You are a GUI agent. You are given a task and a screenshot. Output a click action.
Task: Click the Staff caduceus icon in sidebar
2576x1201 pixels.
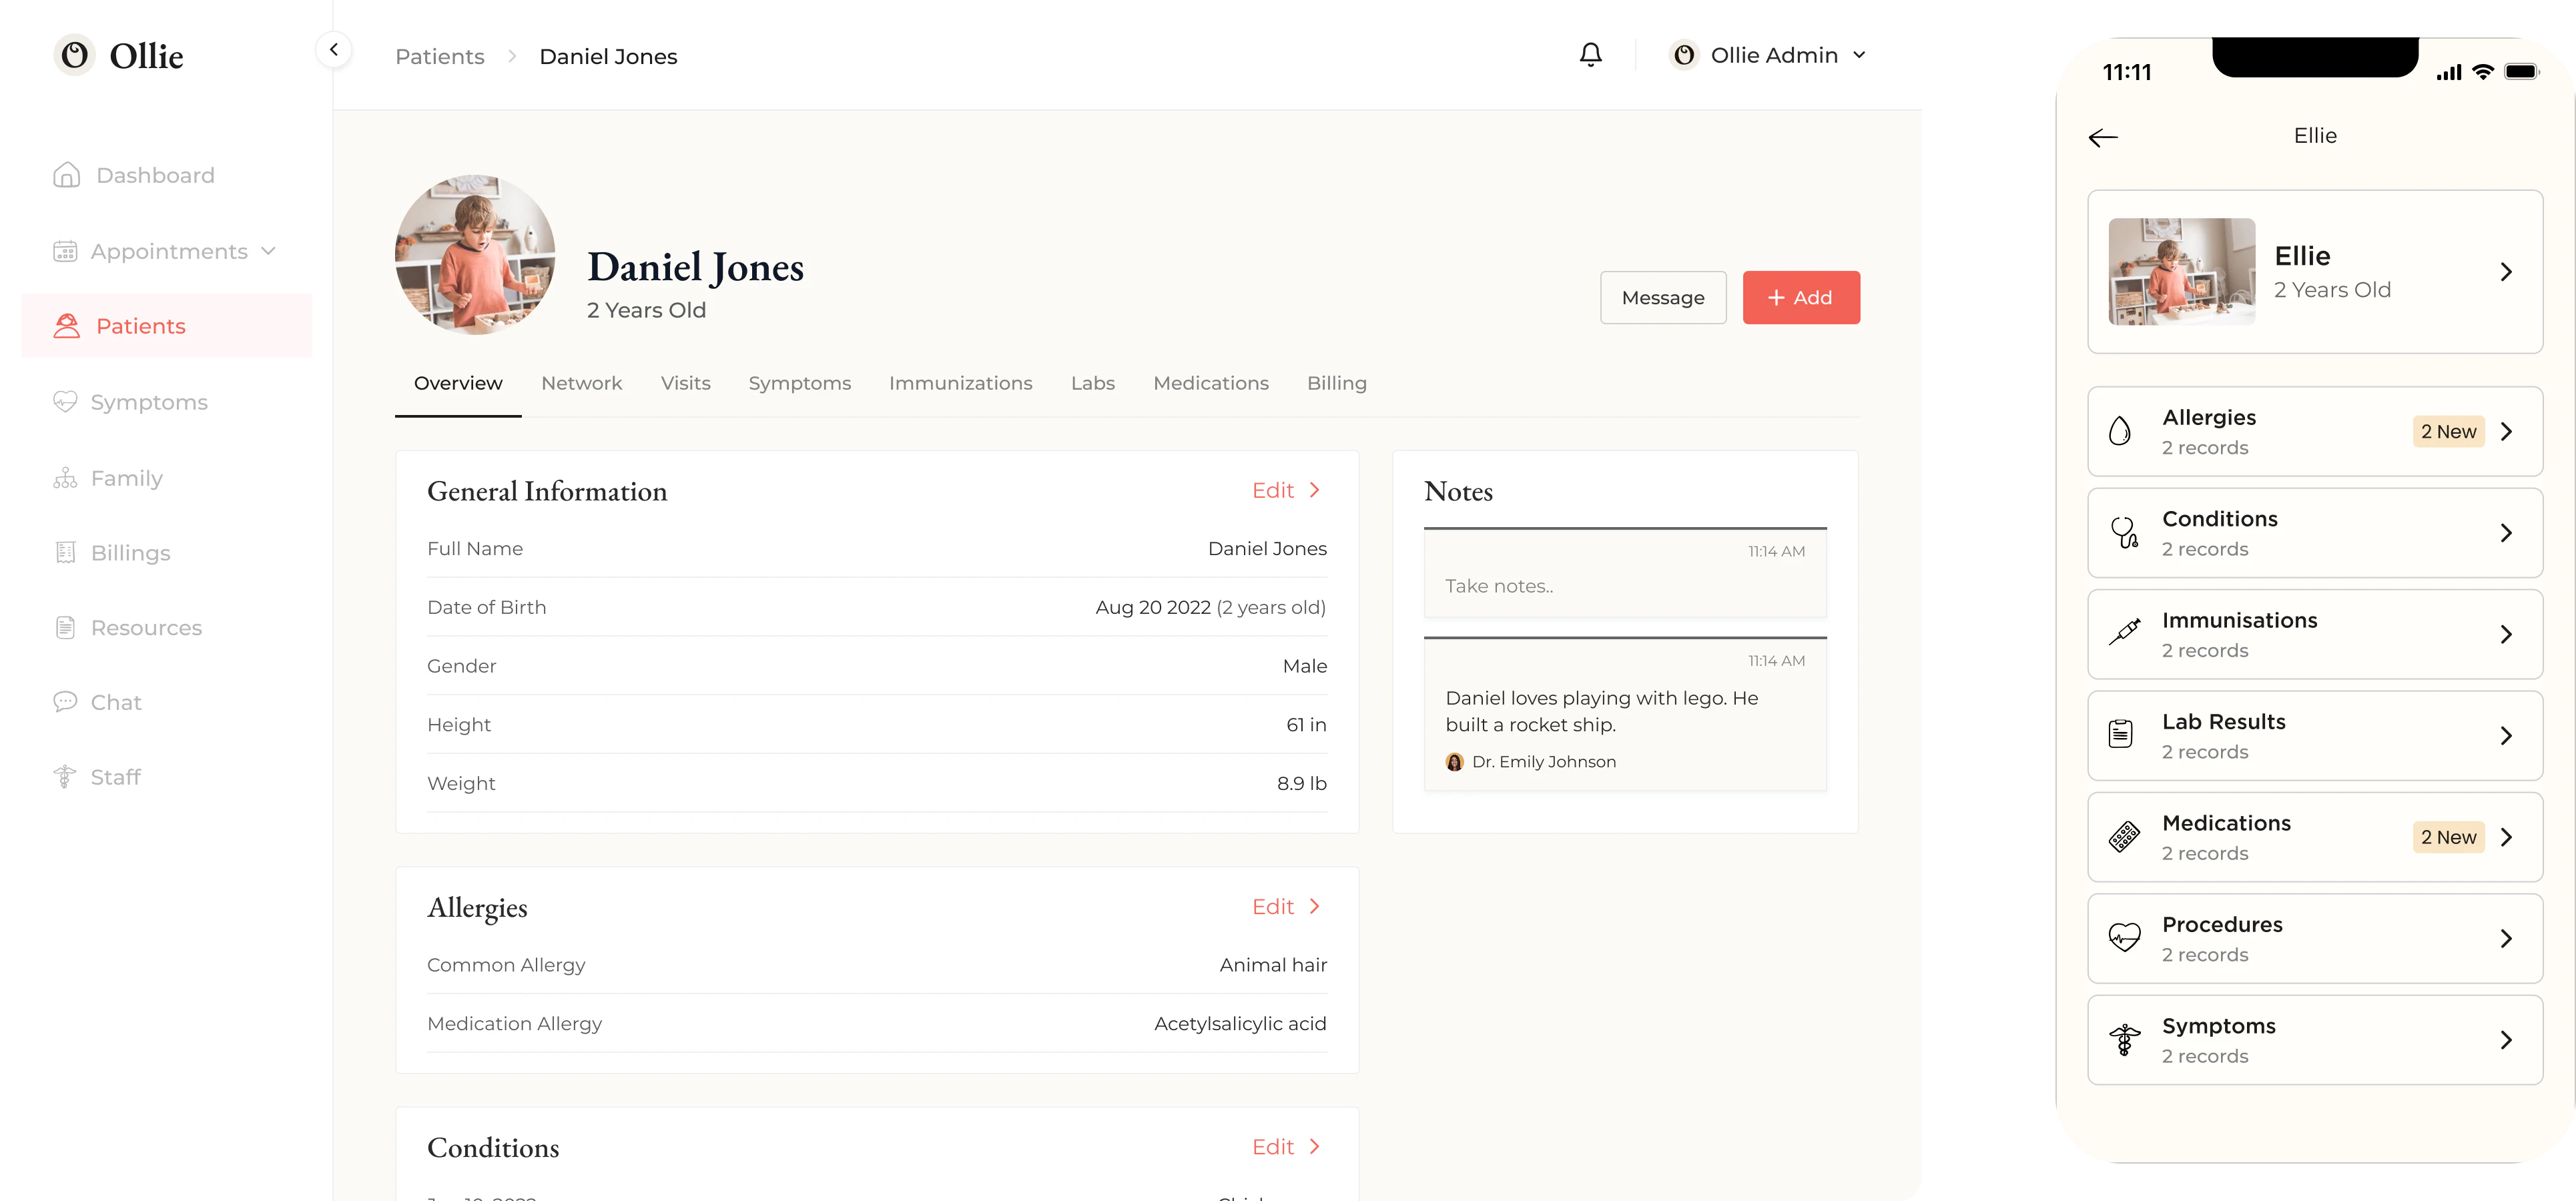click(x=65, y=777)
